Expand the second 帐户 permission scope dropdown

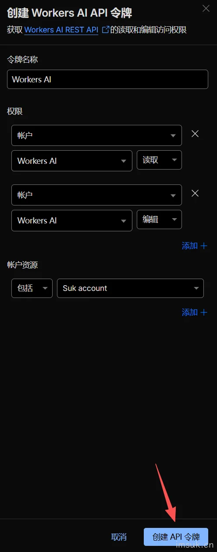tap(96, 195)
